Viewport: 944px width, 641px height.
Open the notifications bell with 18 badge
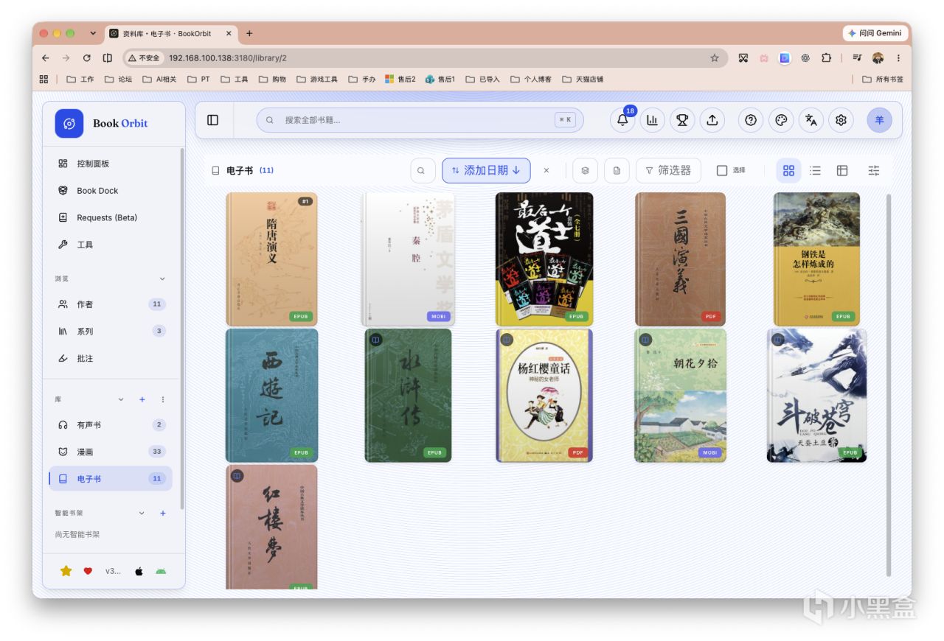(x=622, y=120)
